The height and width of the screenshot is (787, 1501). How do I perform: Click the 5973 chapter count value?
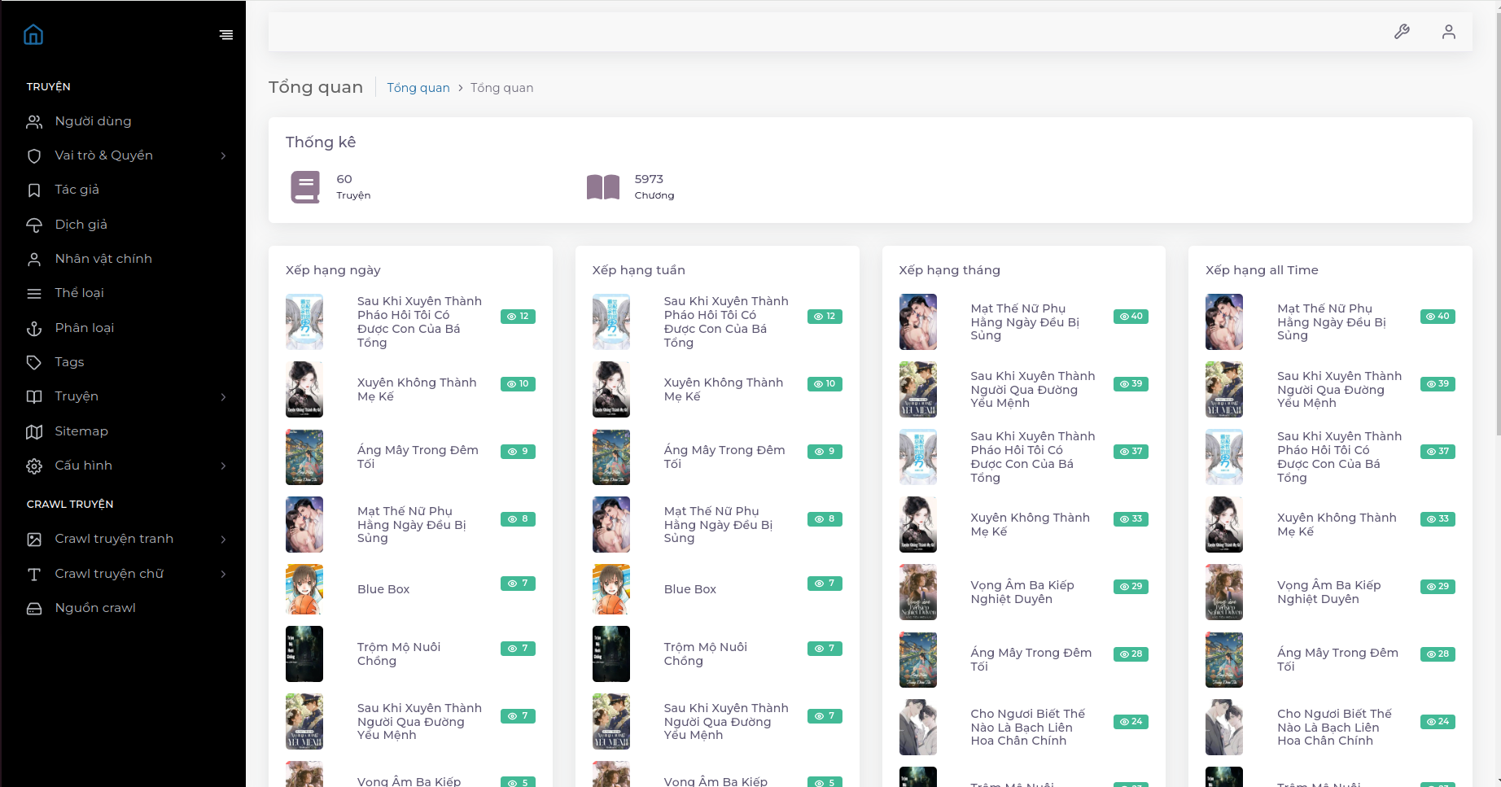(x=649, y=179)
